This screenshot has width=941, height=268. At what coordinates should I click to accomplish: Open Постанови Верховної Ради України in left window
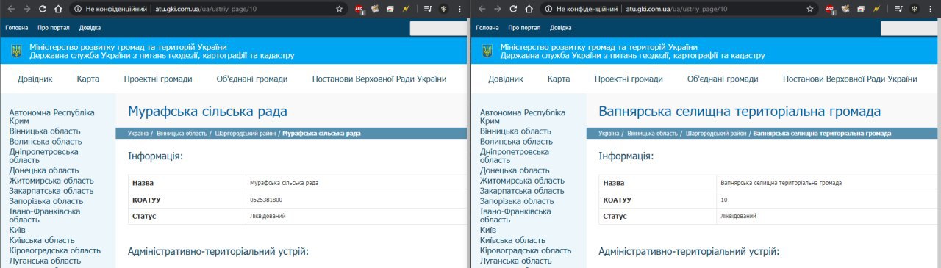(379, 79)
